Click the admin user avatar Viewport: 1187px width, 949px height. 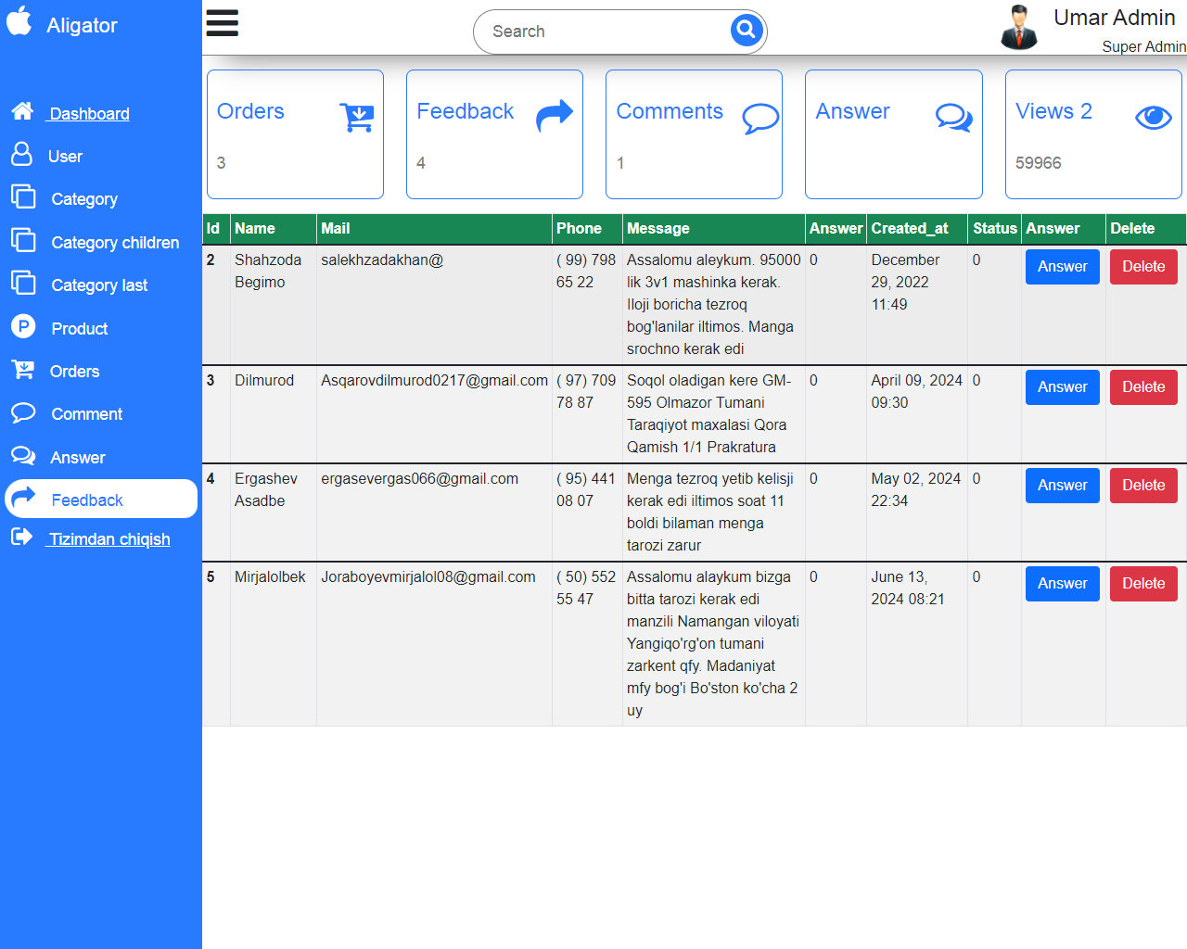(x=1018, y=27)
